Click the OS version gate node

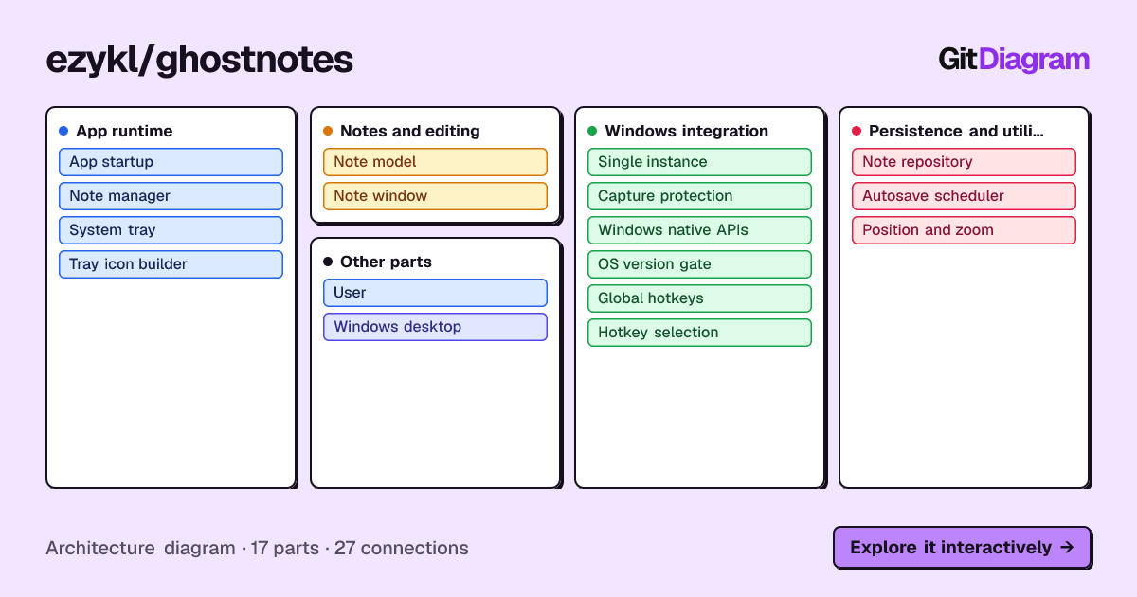point(699,264)
